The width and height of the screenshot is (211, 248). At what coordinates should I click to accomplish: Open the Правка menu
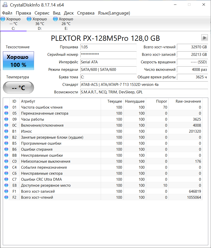[24, 13]
